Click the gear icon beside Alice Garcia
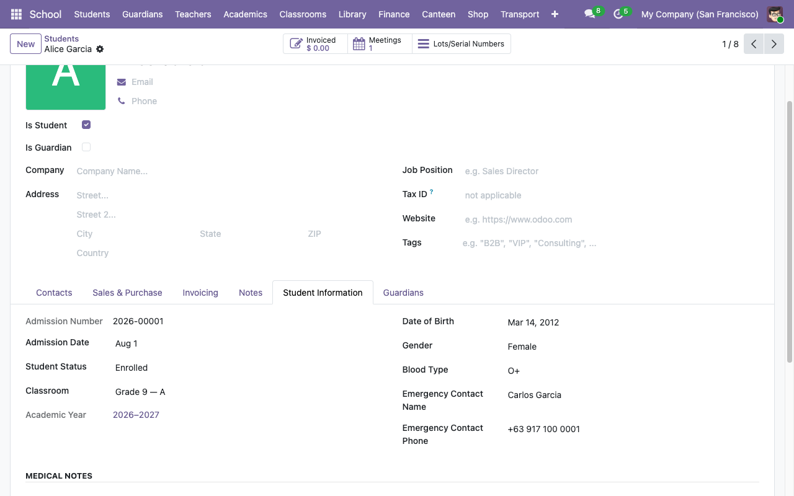The height and width of the screenshot is (496, 794). [100, 49]
